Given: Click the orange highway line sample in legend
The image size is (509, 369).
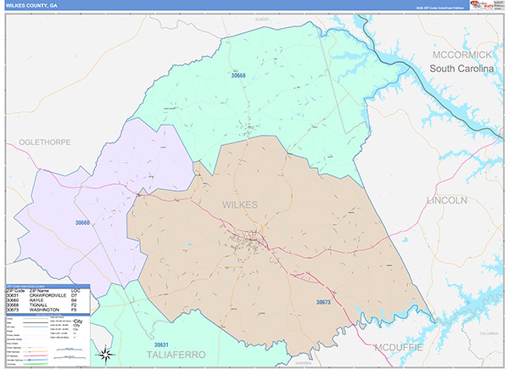Looking at the screenshot, I should click(36, 351).
